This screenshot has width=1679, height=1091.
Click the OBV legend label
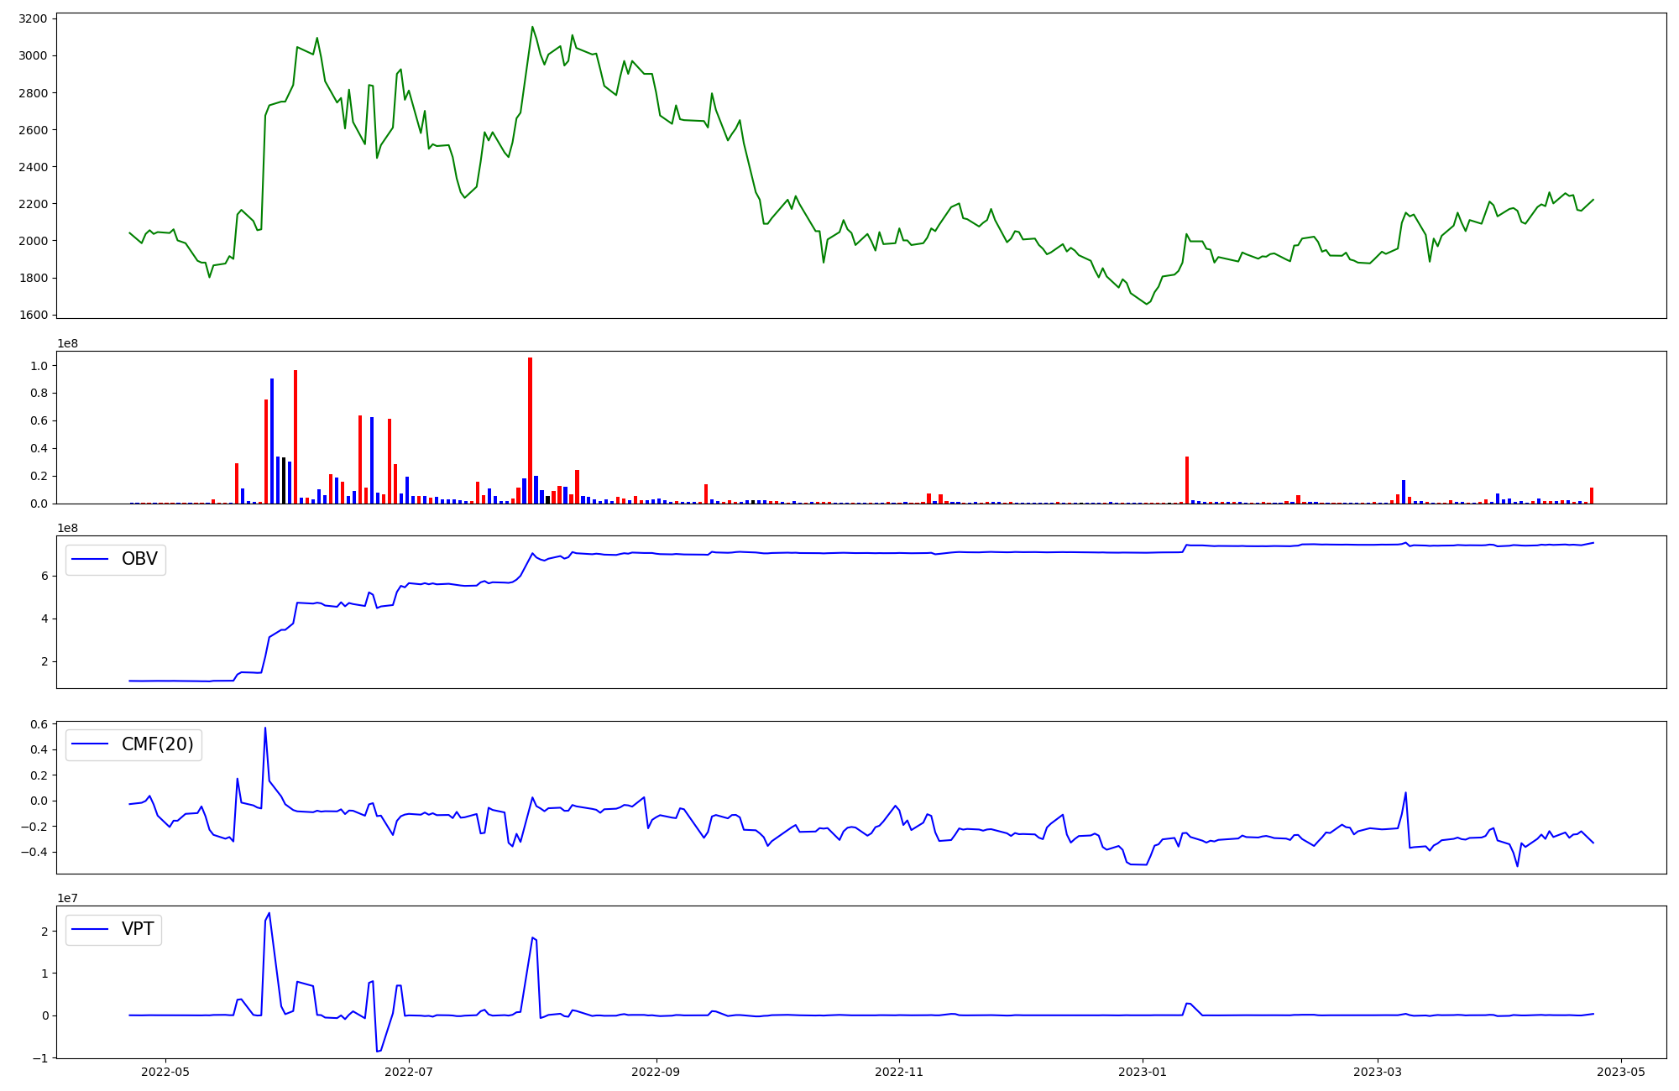(139, 559)
